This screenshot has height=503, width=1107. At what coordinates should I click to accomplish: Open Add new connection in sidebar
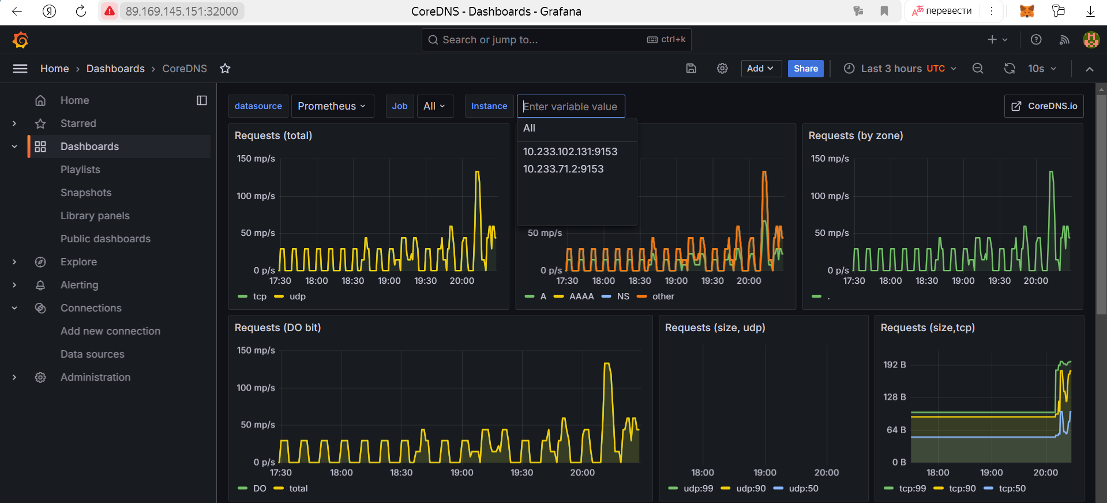click(x=111, y=331)
